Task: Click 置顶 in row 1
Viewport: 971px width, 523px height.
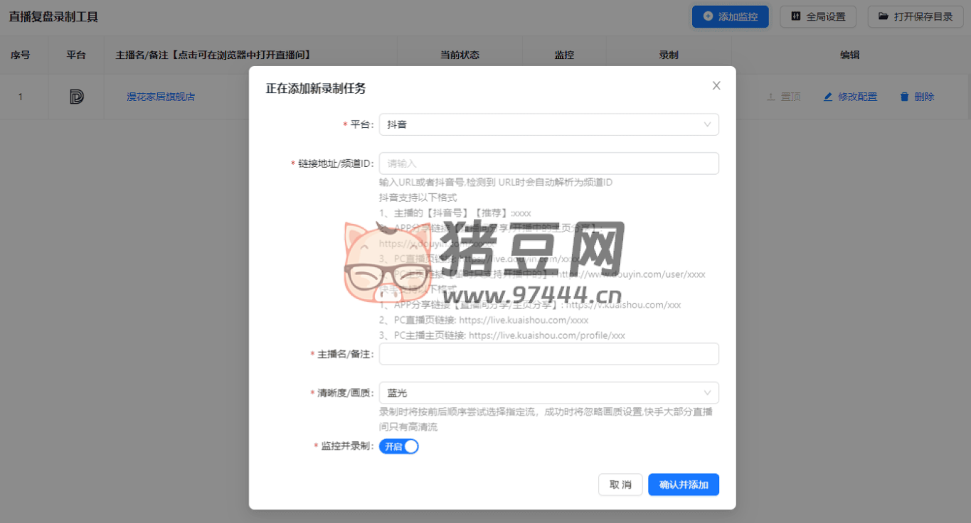Action: (x=783, y=97)
